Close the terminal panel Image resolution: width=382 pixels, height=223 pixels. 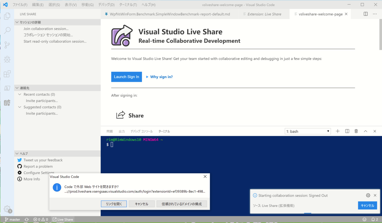375,131
